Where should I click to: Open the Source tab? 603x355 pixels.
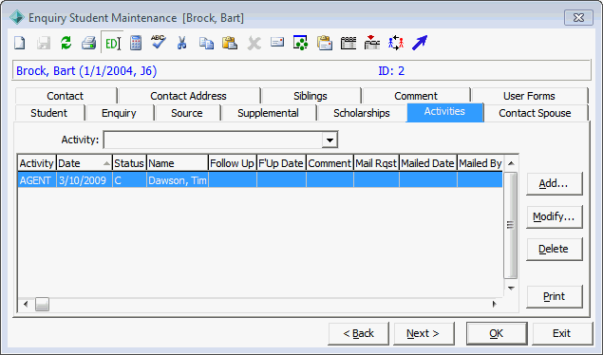pyautogui.click(x=187, y=113)
